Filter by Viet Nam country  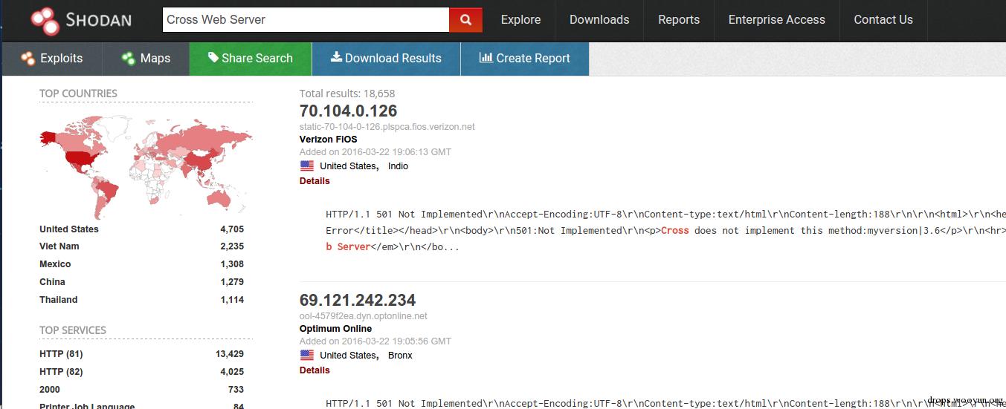(x=141, y=246)
